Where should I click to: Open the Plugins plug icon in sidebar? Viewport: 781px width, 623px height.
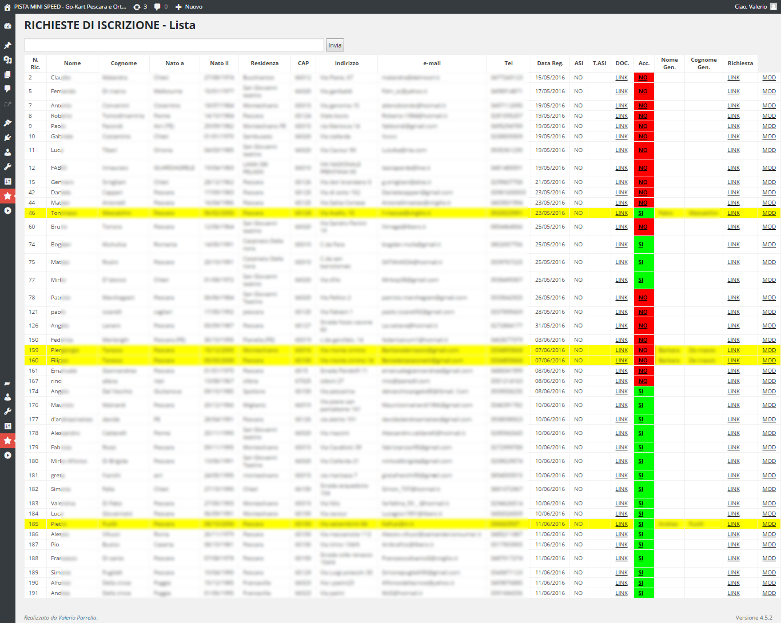7,138
